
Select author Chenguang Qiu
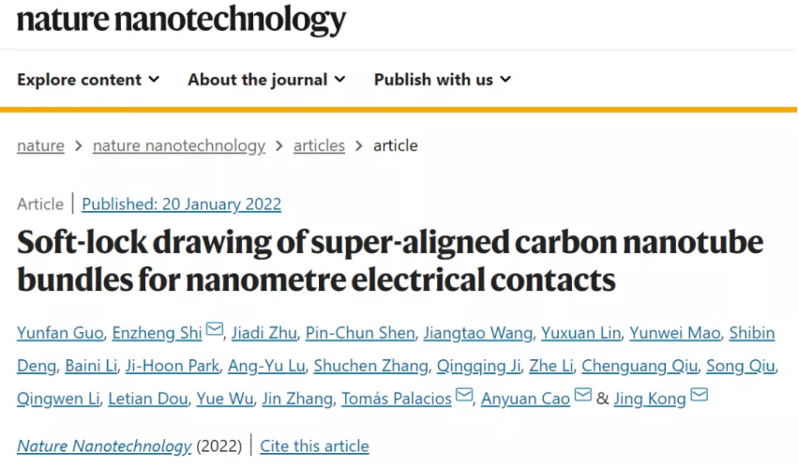[640, 366]
